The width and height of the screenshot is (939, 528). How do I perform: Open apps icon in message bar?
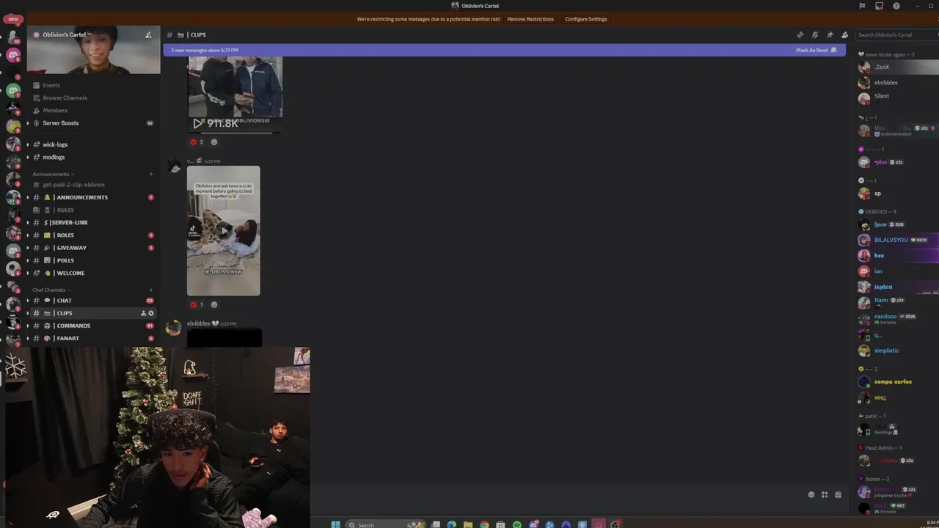point(825,495)
